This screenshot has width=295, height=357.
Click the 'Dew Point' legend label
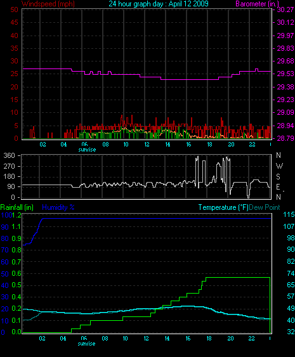[265, 207]
